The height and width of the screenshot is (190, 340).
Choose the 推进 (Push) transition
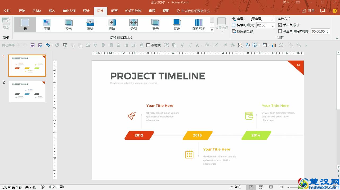point(90,25)
